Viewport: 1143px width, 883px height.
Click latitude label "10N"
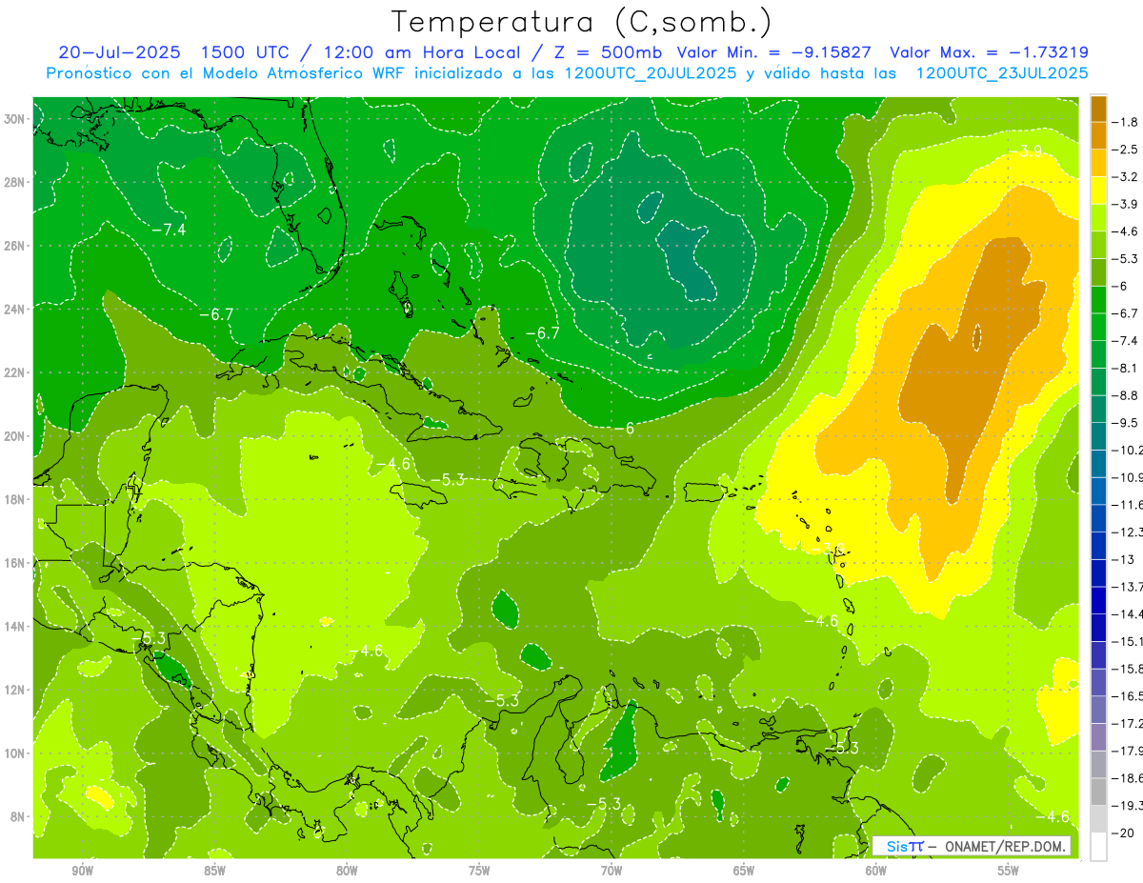15,753
